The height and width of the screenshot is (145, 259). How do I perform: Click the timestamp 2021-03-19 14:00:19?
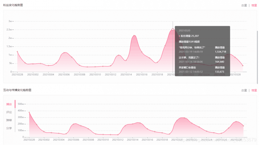click(191, 52)
